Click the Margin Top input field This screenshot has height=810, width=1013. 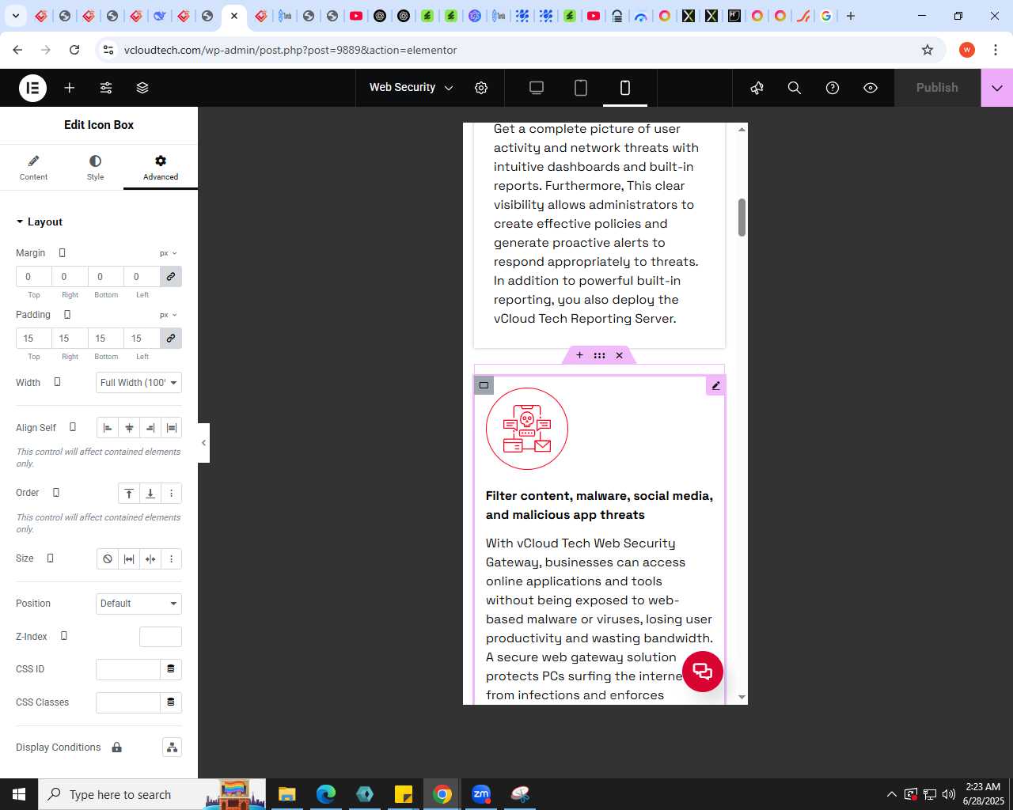[x=34, y=277]
